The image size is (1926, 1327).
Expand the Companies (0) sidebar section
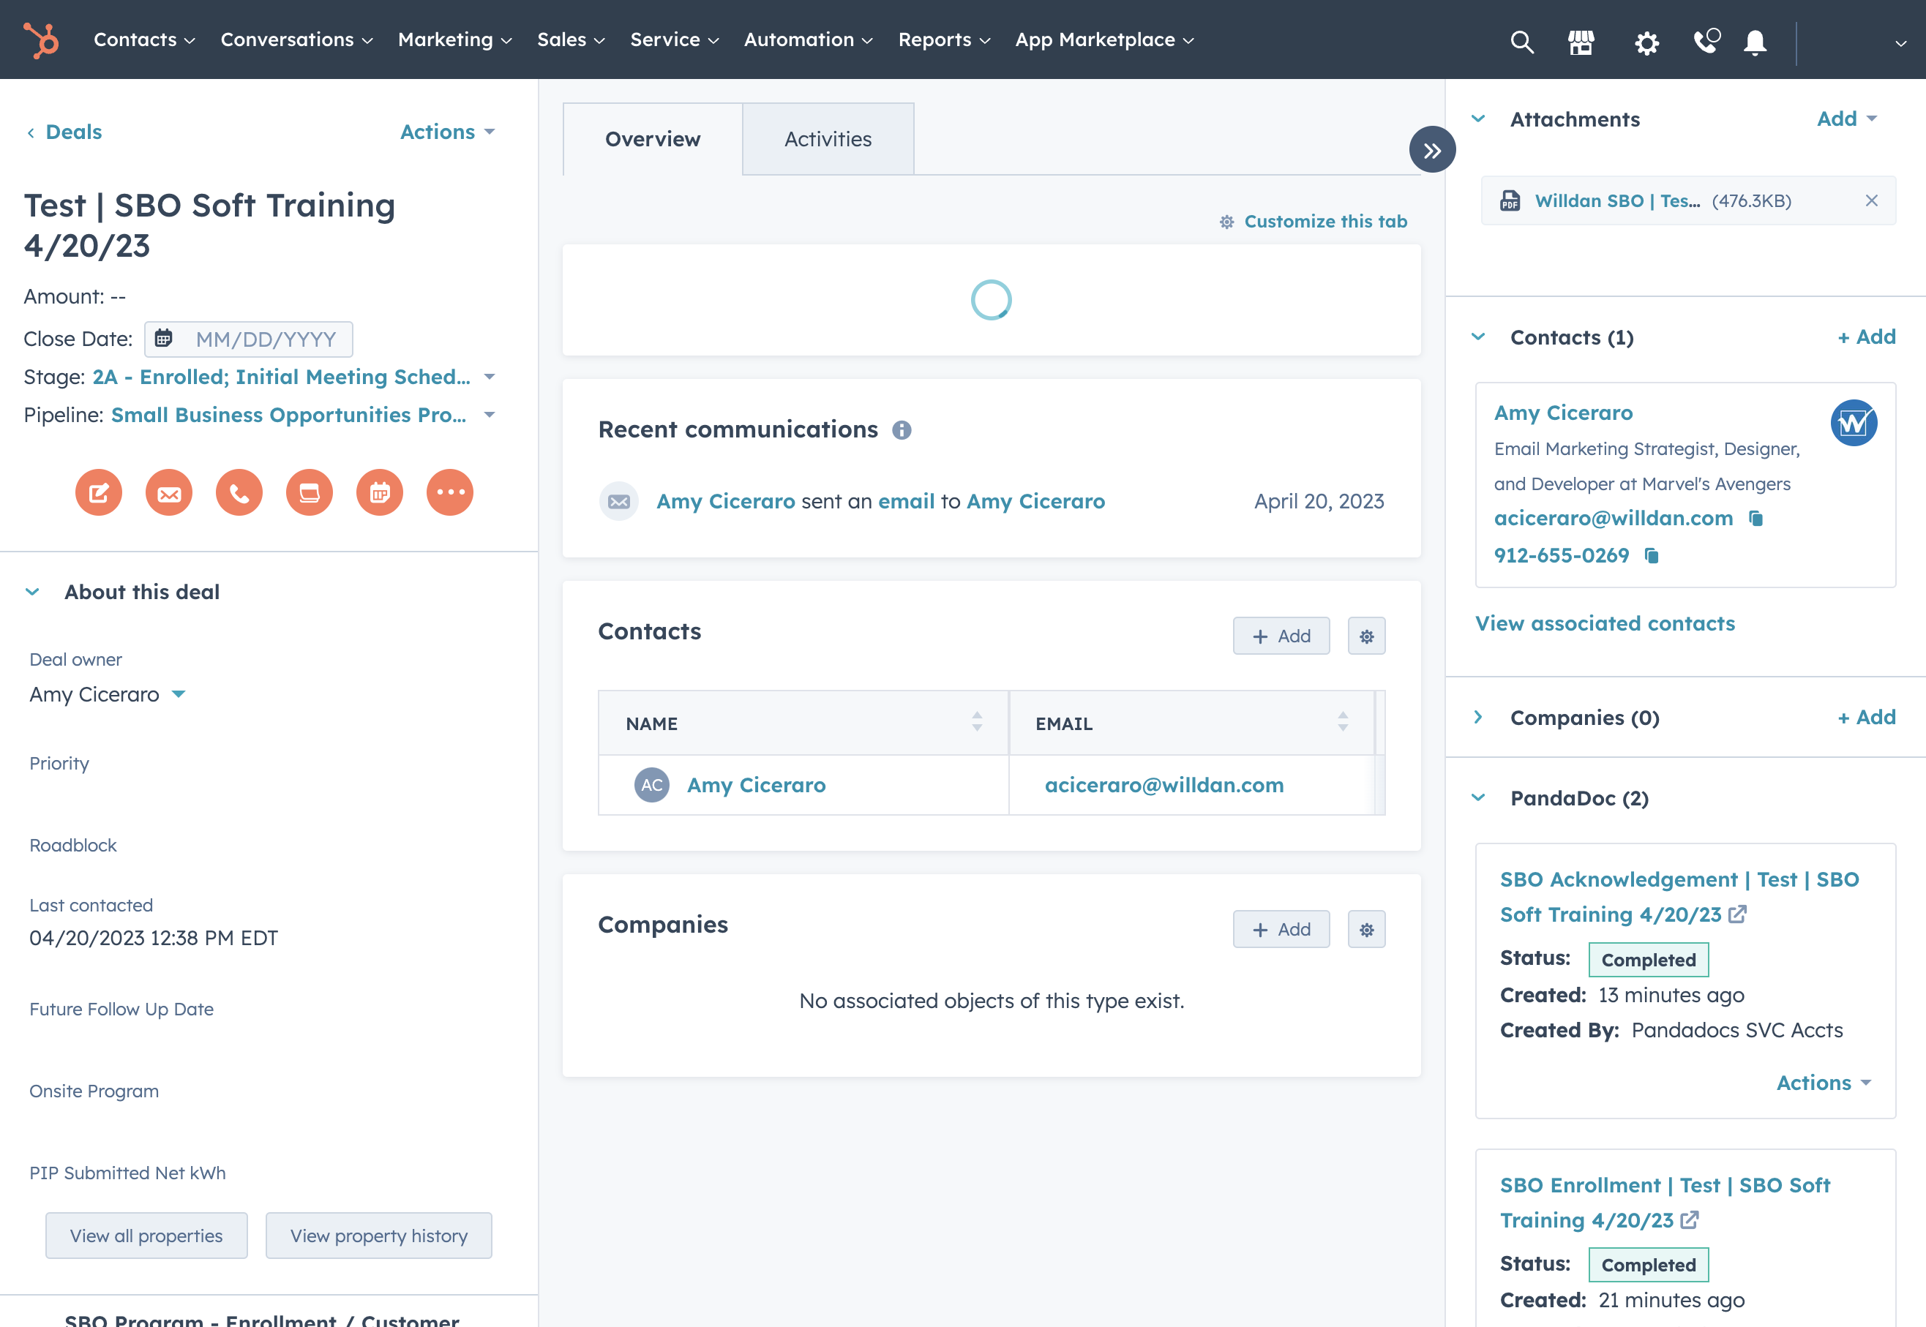coord(1477,717)
